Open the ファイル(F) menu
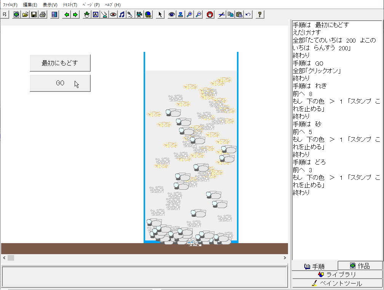 [x=10, y=5]
